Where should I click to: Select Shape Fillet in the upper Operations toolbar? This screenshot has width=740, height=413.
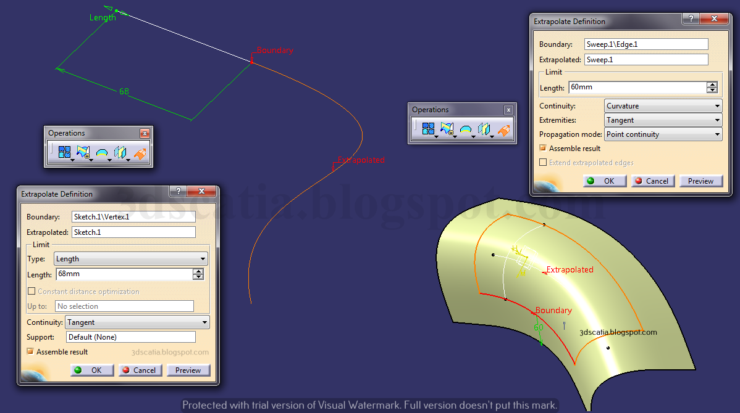pos(466,128)
